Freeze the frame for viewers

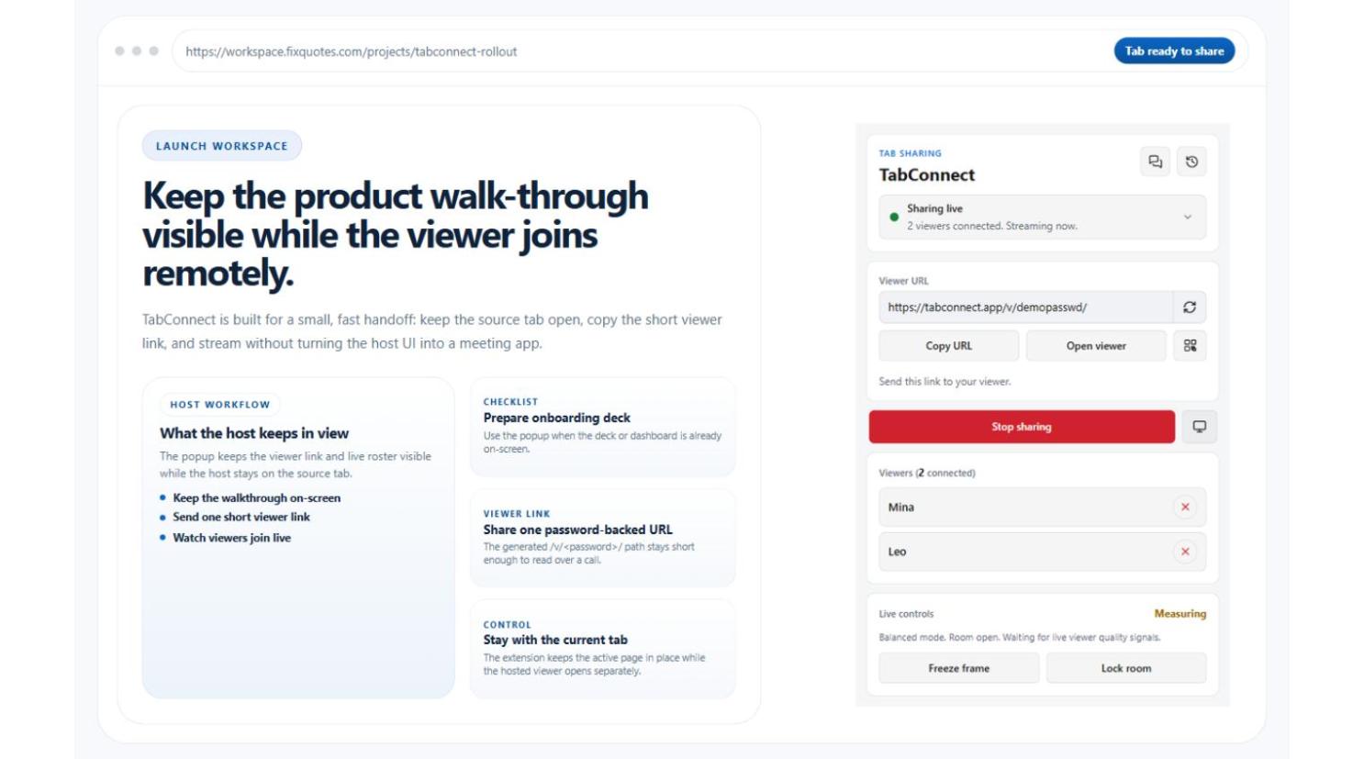(959, 668)
